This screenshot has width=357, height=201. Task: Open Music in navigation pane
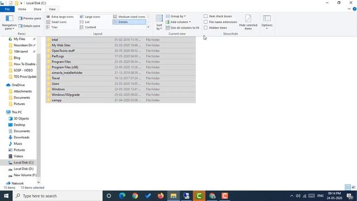tap(18, 143)
